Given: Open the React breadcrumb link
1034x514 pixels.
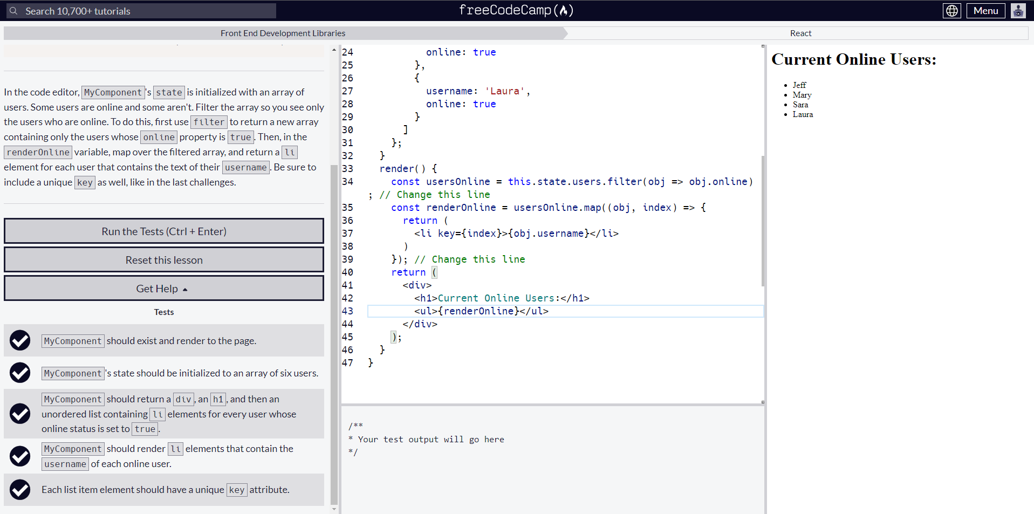Looking at the screenshot, I should click(x=800, y=33).
